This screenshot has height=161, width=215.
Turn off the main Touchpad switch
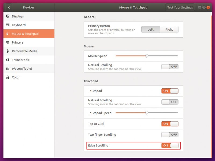point(170,91)
